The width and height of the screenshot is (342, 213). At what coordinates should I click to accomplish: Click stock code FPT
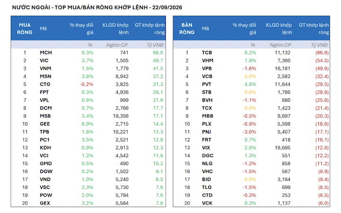pyautogui.click(x=44, y=92)
